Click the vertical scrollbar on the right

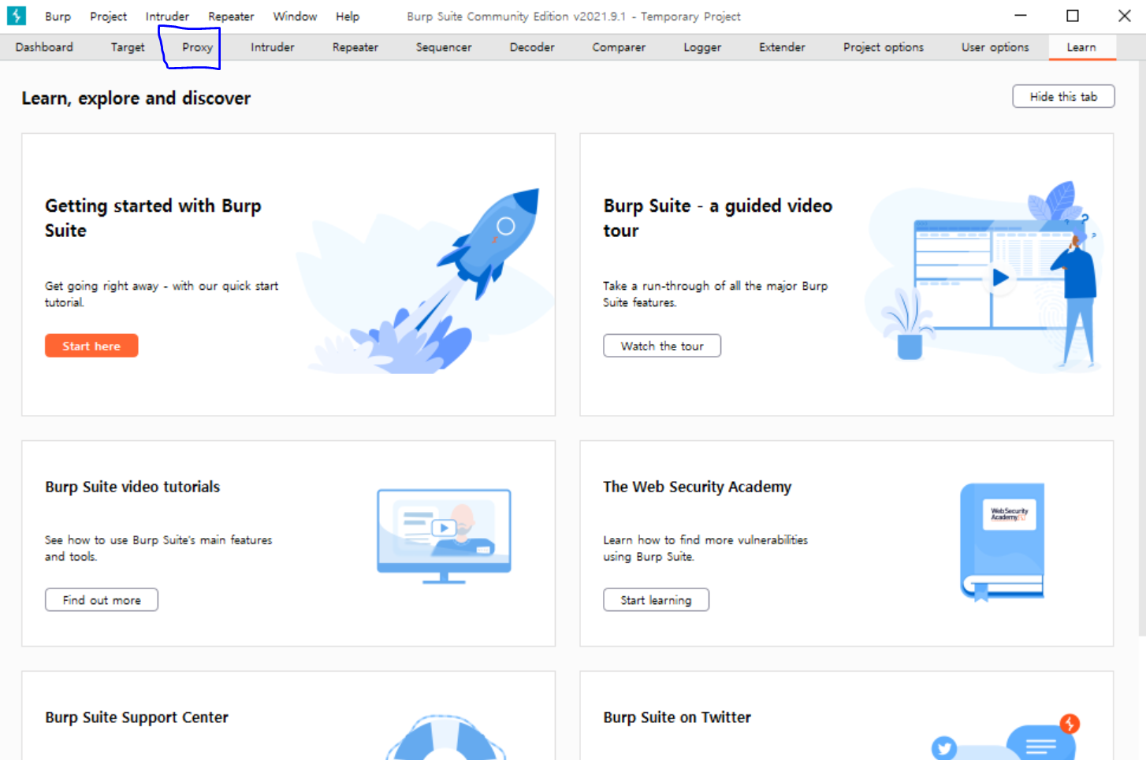(x=1141, y=349)
